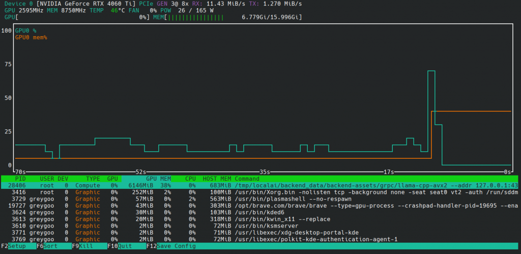Click the Command column header
This screenshot has width=521, height=254.
pos(247,179)
